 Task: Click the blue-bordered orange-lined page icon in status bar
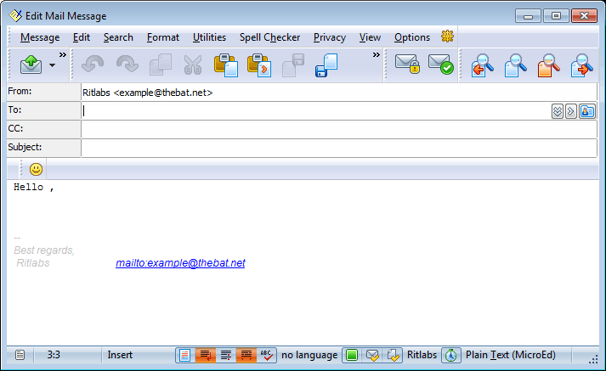184,355
